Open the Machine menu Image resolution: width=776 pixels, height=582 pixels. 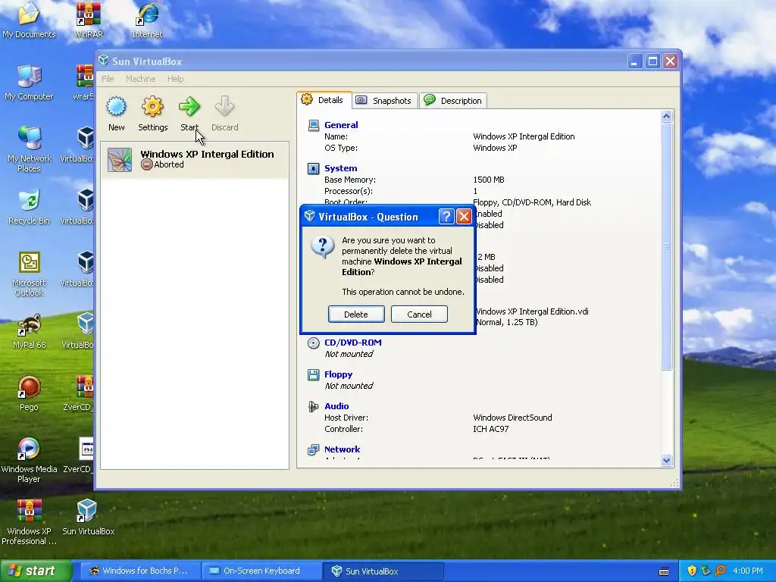click(140, 79)
